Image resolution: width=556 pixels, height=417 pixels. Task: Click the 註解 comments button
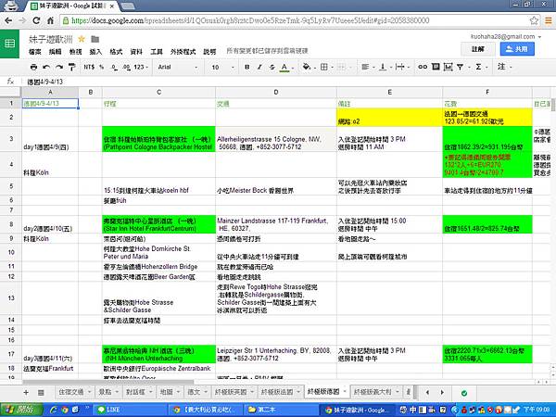click(478, 49)
